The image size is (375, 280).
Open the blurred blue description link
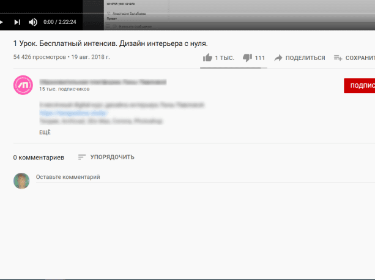[73, 113]
